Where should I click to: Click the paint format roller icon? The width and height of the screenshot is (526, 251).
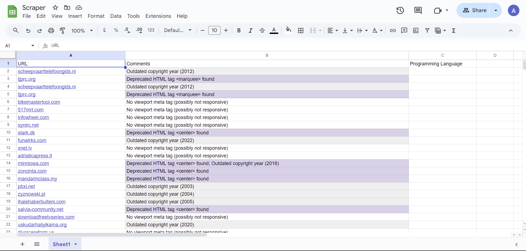(x=63, y=30)
